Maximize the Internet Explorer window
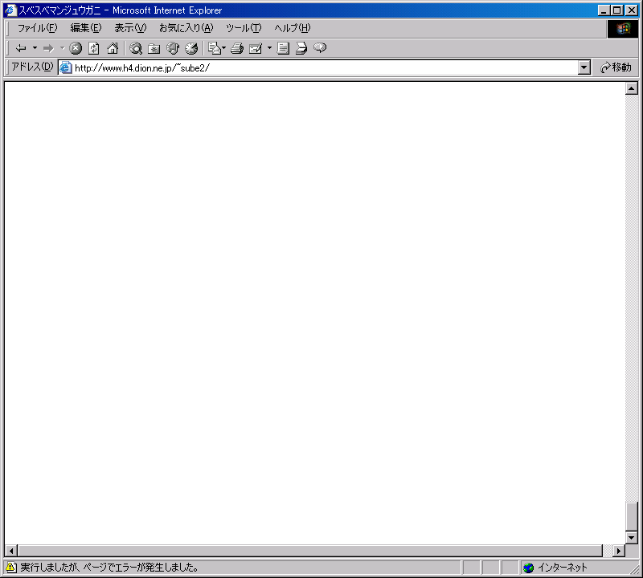643x578 pixels. pos(617,10)
